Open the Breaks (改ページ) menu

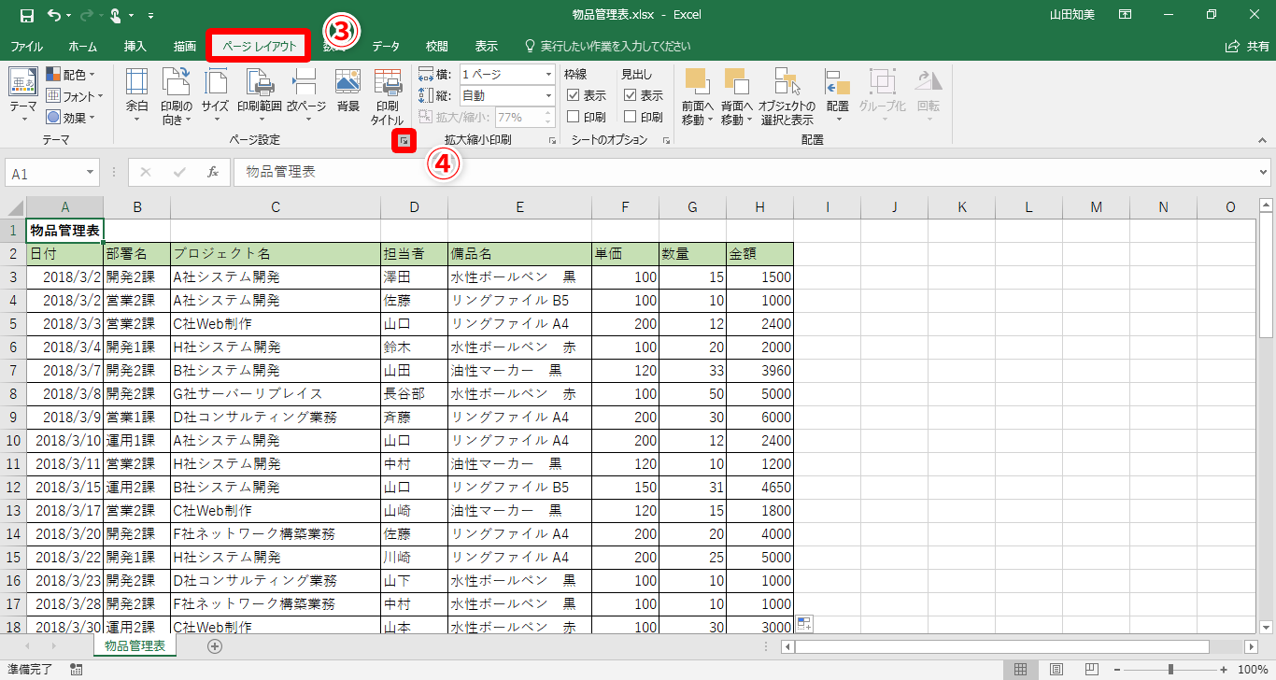pyautogui.click(x=306, y=96)
